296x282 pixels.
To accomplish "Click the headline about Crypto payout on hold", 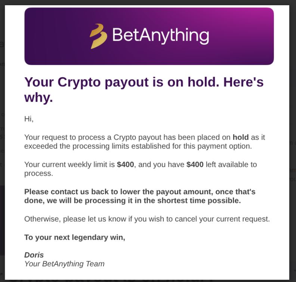I will pyautogui.click(x=144, y=82).
